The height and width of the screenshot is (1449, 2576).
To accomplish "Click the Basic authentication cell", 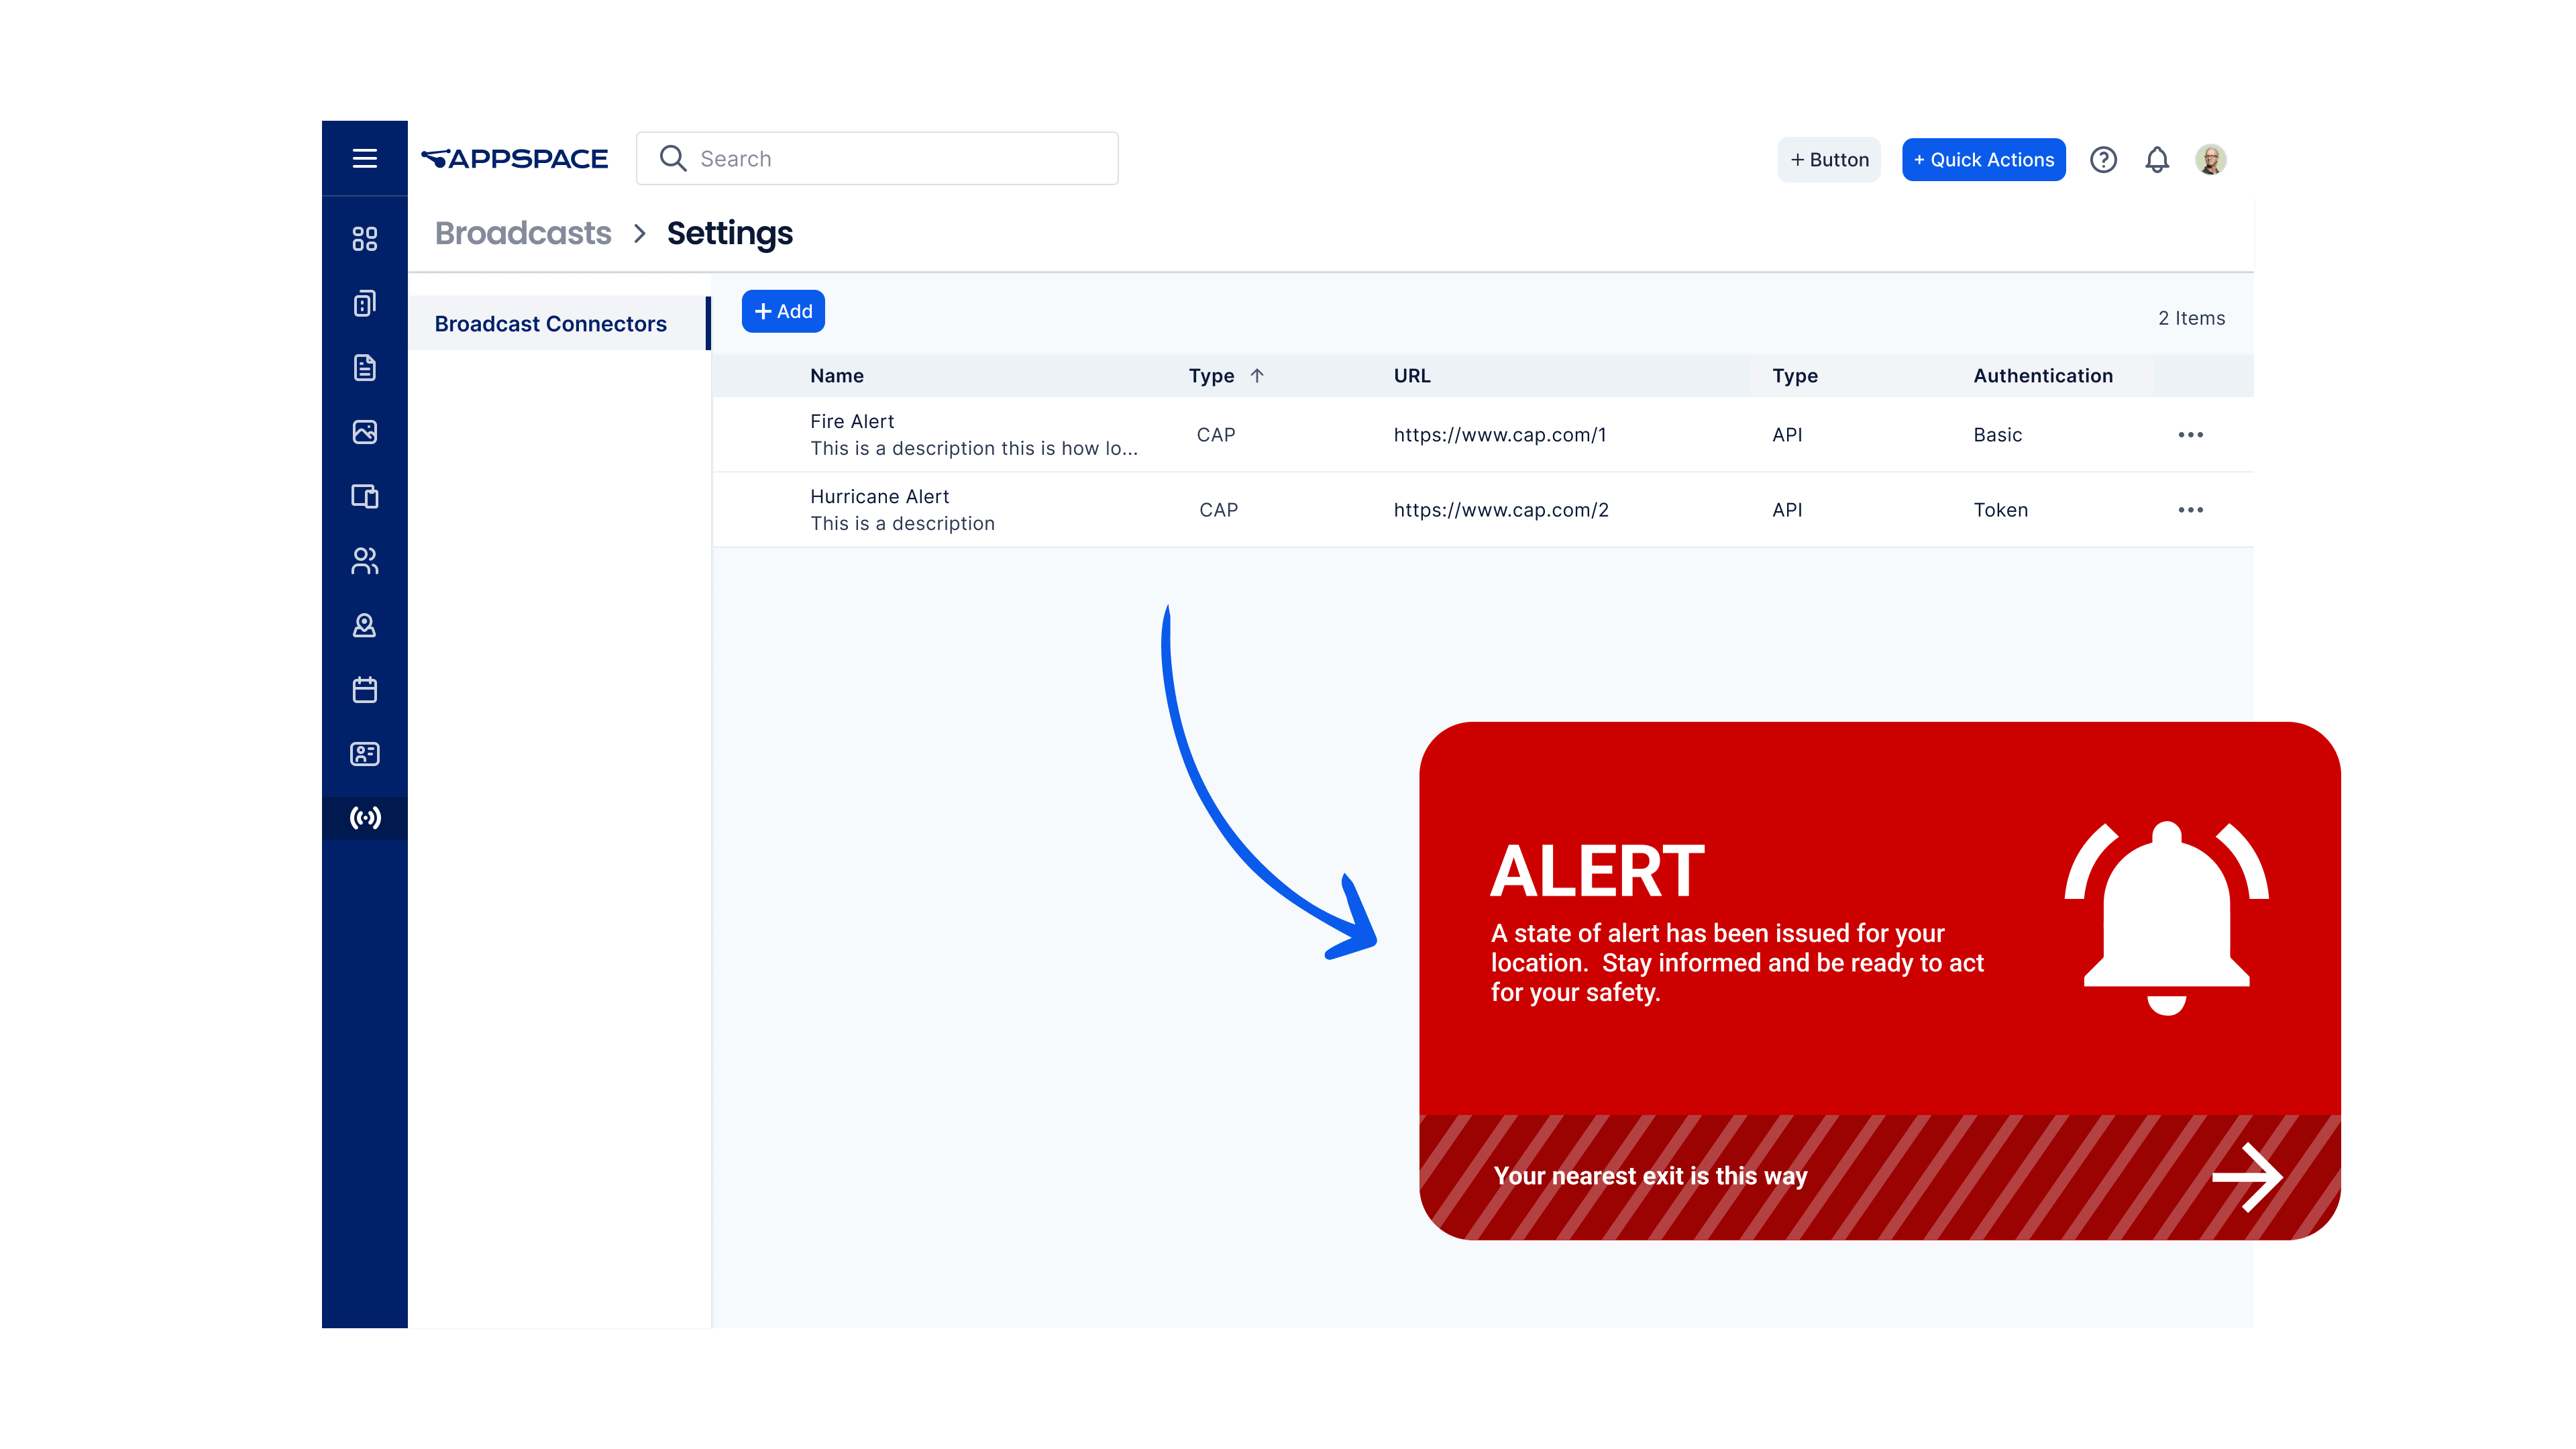I will point(1998,435).
